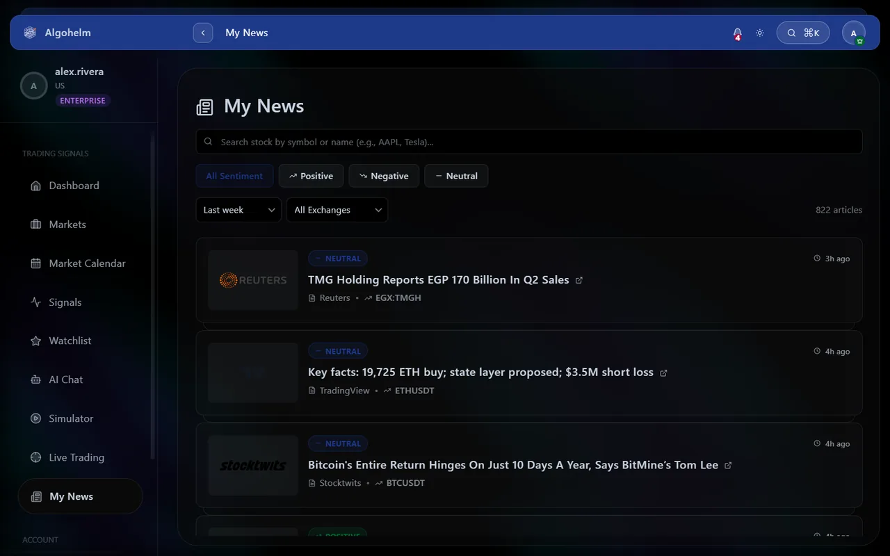Open Bitcoin's Entire Return Hinges article
This screenshot has height=556, width=890.
(513, 465)
